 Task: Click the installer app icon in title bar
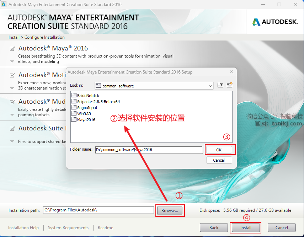coord(4,4)
